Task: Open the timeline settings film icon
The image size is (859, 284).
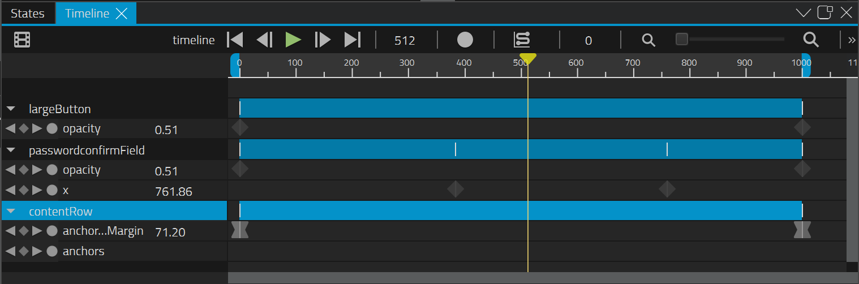Action: pos(22,40)
